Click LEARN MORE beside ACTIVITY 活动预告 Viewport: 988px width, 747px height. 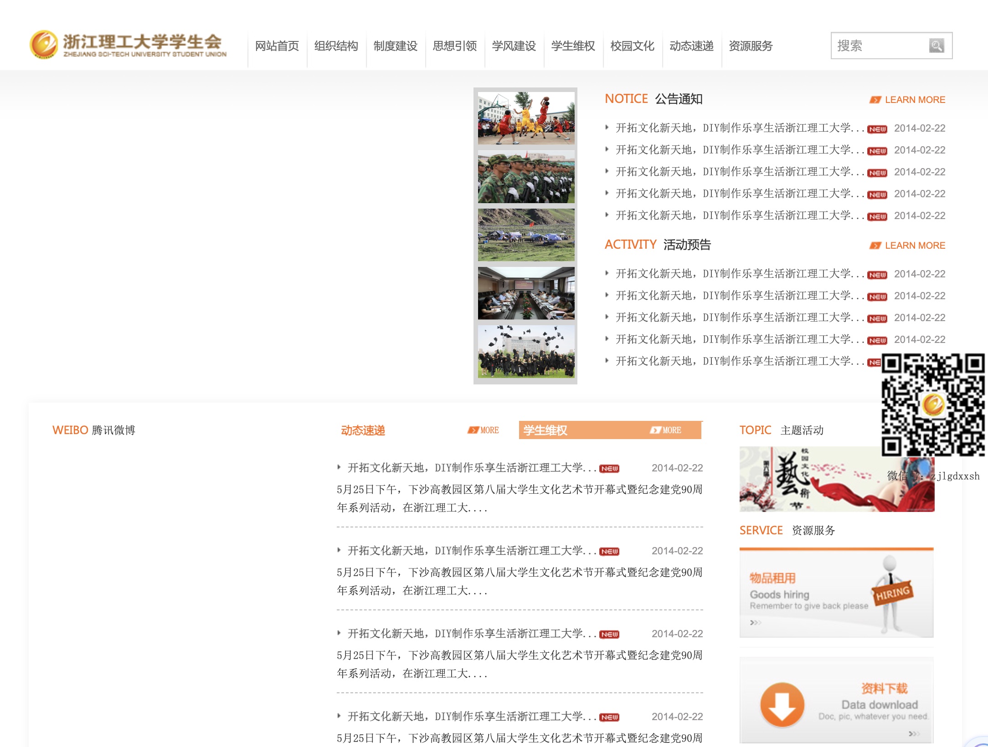click(907, 246)
